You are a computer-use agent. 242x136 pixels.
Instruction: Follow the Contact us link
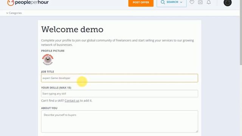click(x=72, y=101)
